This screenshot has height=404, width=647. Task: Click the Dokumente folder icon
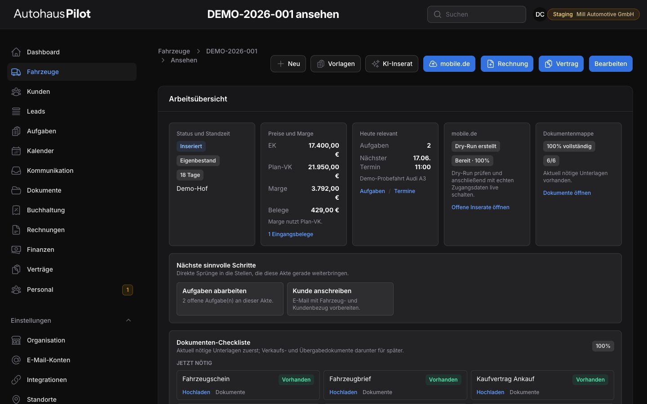[16, 190]
